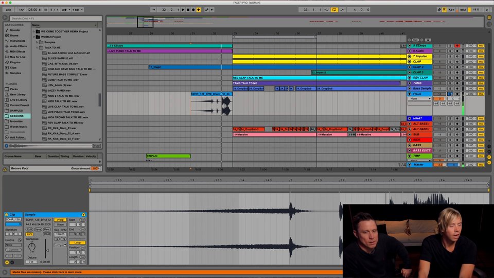The height and width of the screenshot is (278, 494).
Task: Toggle the Punch-Out switch
Action: 342,10
